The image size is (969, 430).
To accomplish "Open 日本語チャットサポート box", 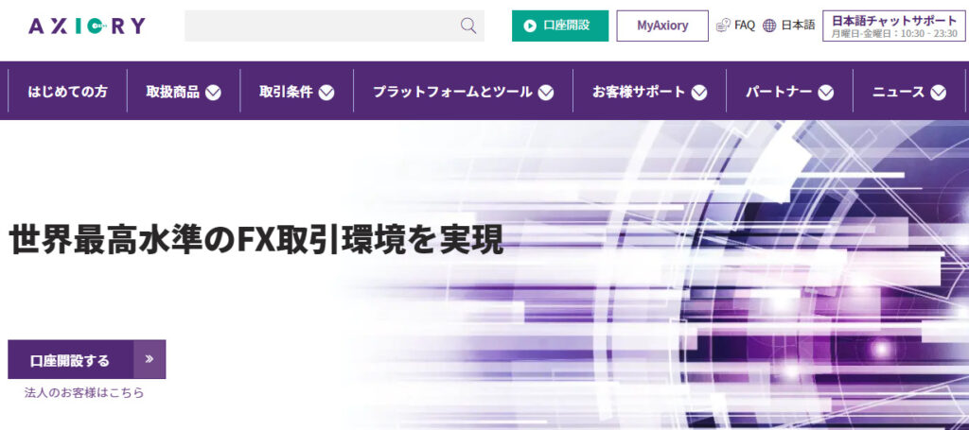I will (893, 26).
